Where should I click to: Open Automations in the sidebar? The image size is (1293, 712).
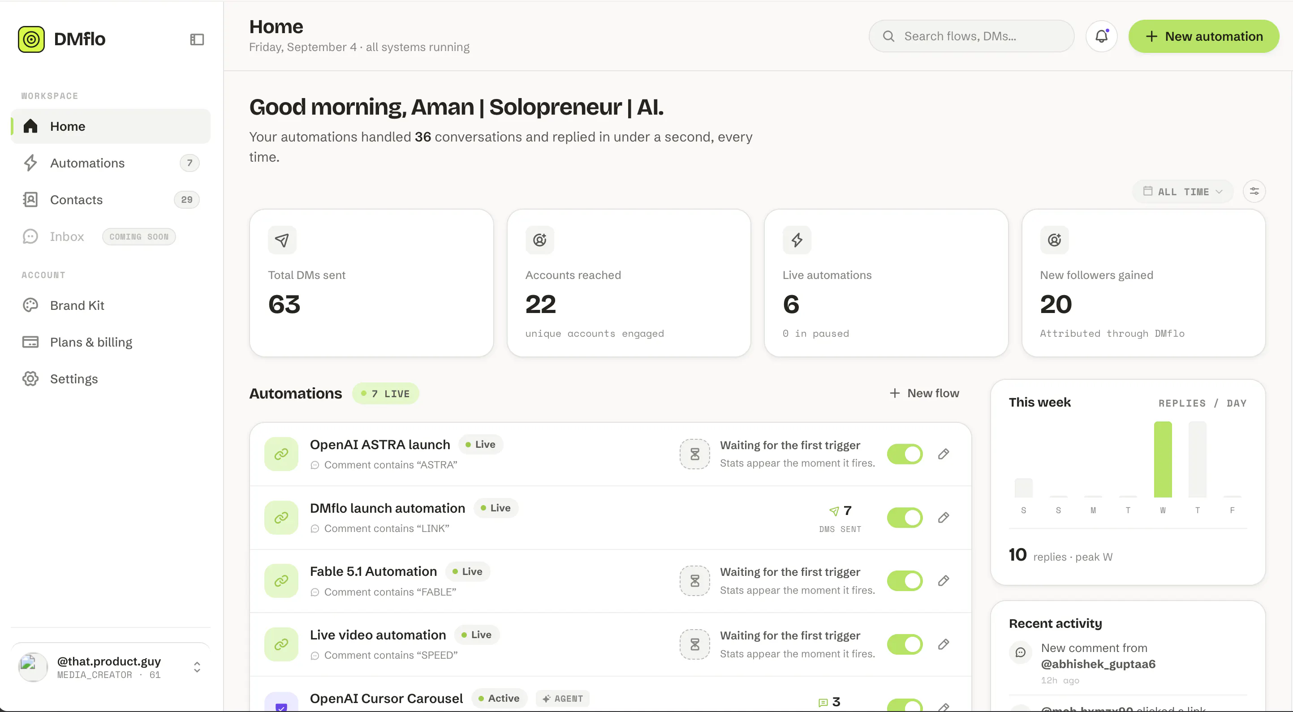click(110, 163)
